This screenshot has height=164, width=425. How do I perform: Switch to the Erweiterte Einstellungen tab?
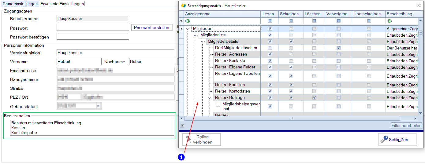62,4
